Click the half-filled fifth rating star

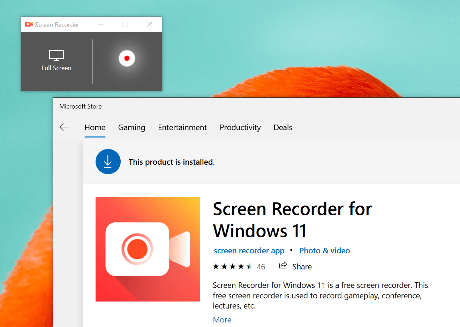[248, 266]
